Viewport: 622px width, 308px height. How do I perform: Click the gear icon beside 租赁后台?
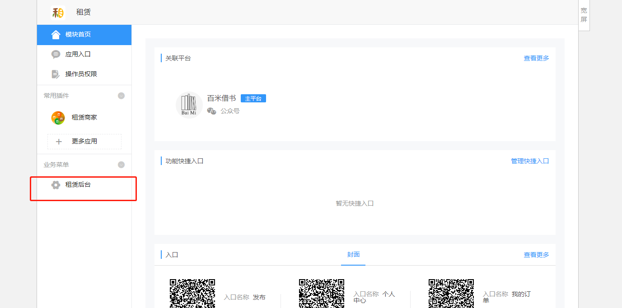(56, 185)
